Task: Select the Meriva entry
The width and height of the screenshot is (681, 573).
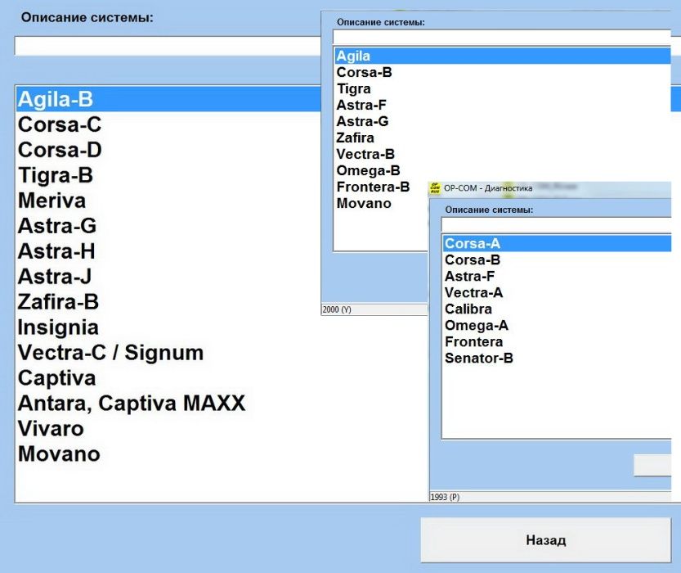Action: coord(52,201)
